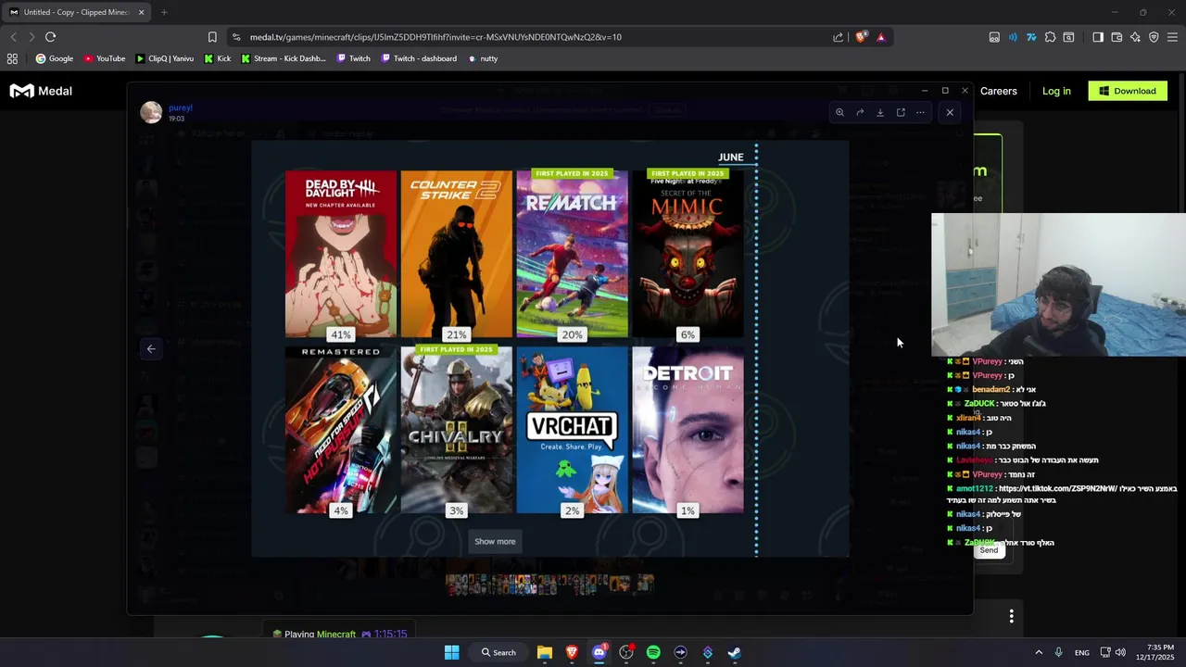Open Brave VPN shield icon
Viewport: 1186px width, 667px height.
pyautogui.click(x=1154, y=37)
